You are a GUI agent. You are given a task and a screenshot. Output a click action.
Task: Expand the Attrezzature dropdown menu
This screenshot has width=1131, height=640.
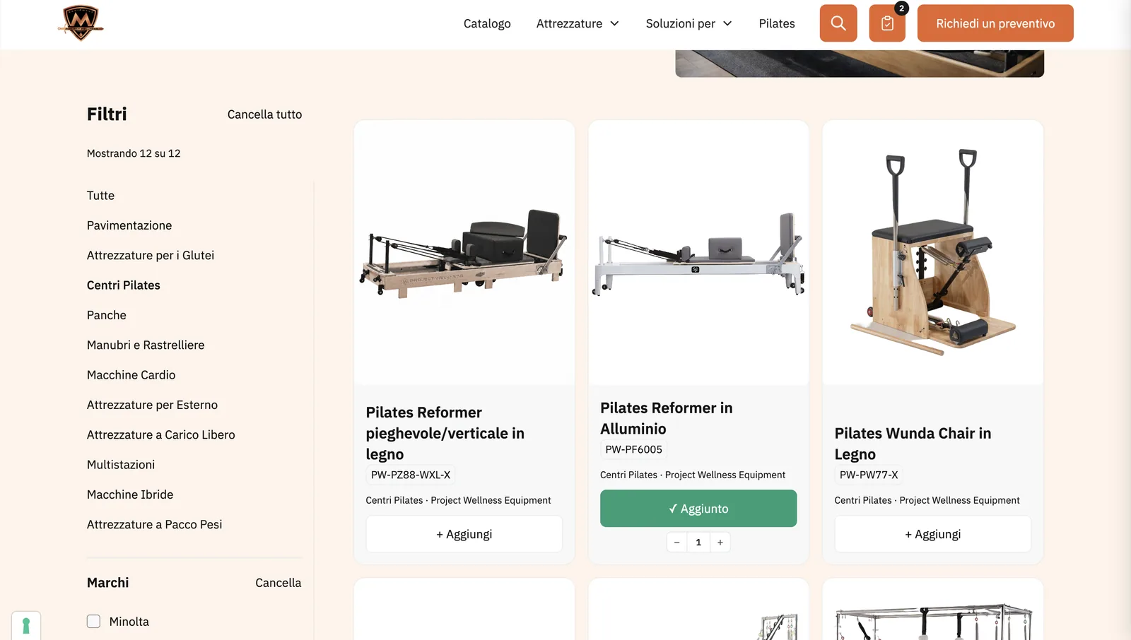[x=578, y=23]
